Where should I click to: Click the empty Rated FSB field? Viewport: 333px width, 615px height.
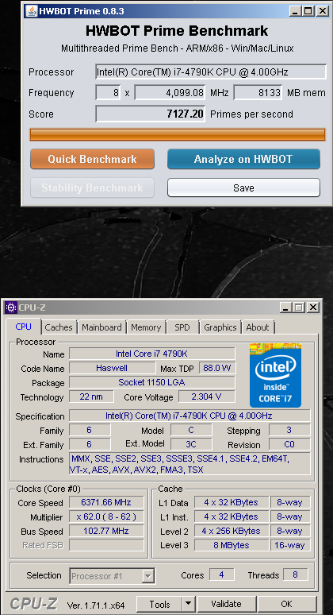click(x=106, y=545)
